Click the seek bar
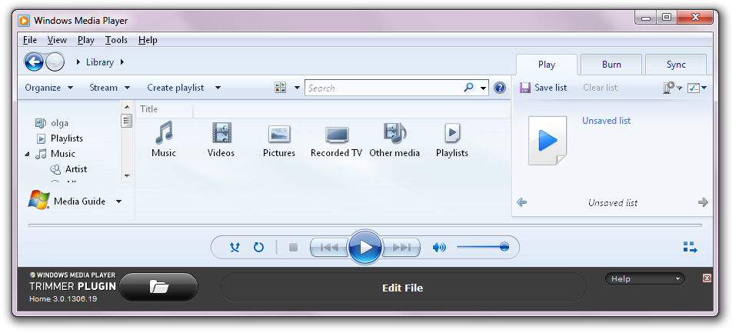Screen dimensions: 739x333 coord(365,225)
